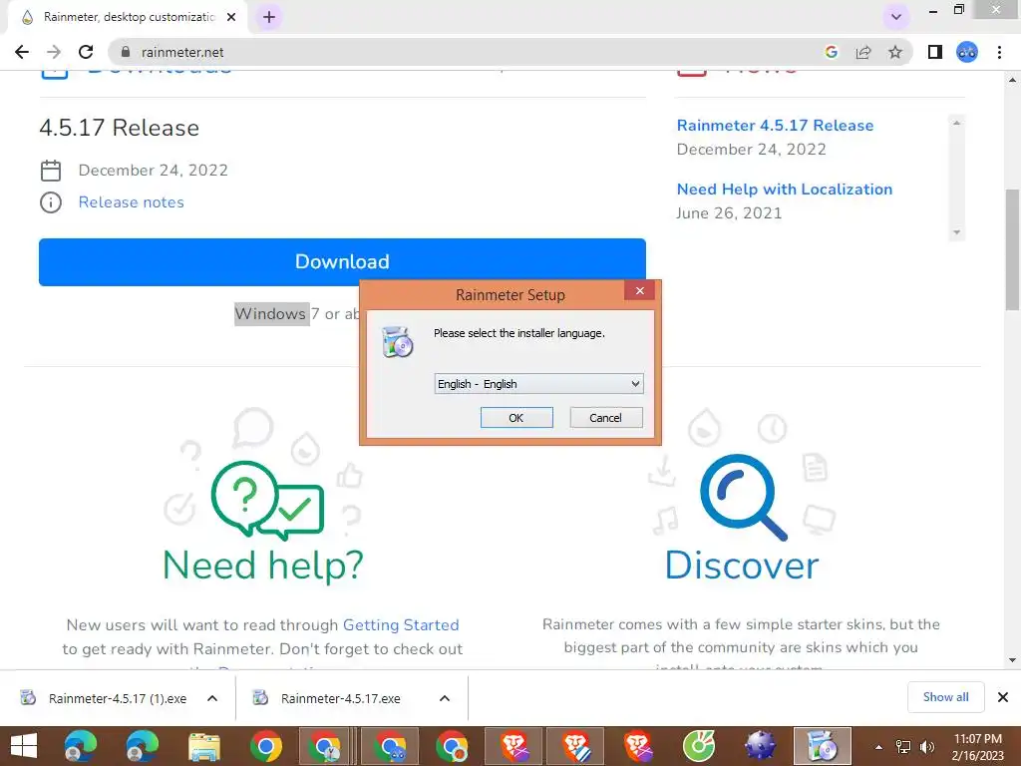
Task: Click Show all downloads
Action: pyautogui.click(x=945, y=697)
